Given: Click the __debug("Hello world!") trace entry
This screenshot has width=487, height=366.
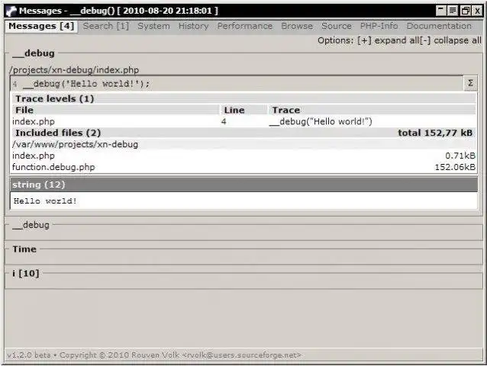Looking at the screenshot, I should [321, 121].
